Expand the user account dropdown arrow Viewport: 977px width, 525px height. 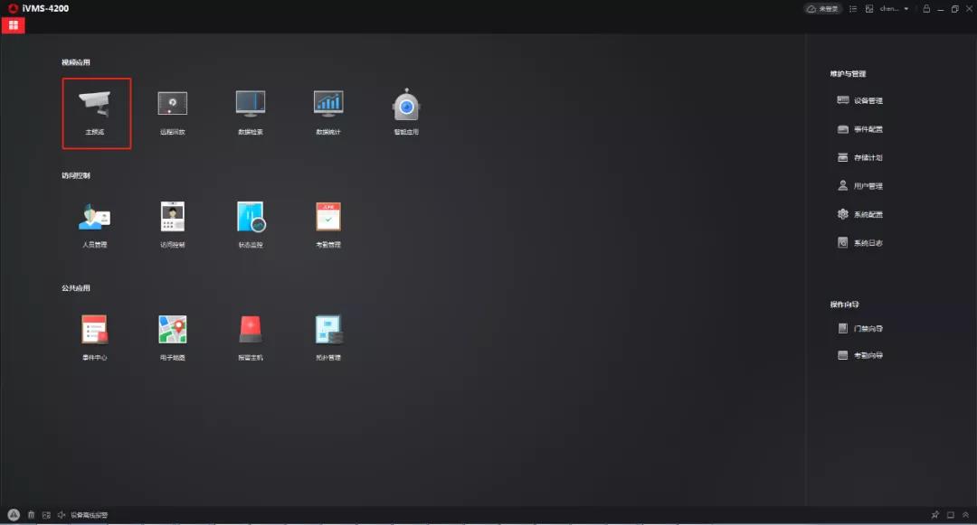(x=906, y=9)
